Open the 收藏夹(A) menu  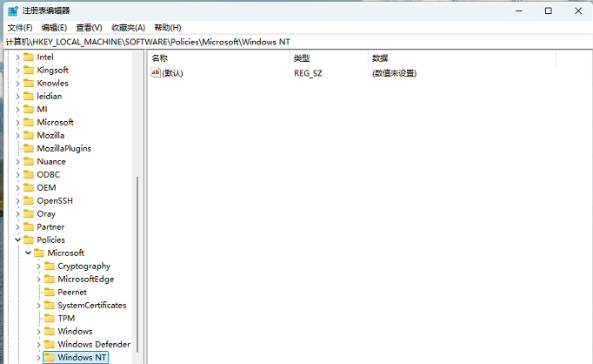pyautogui.click(x=128, y=28)
